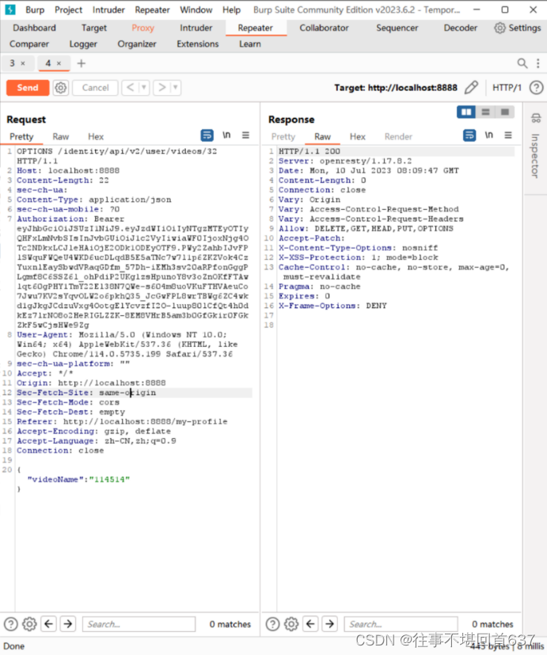
Task: Switch to Sequencer tab
Action: tap(397, 28)
